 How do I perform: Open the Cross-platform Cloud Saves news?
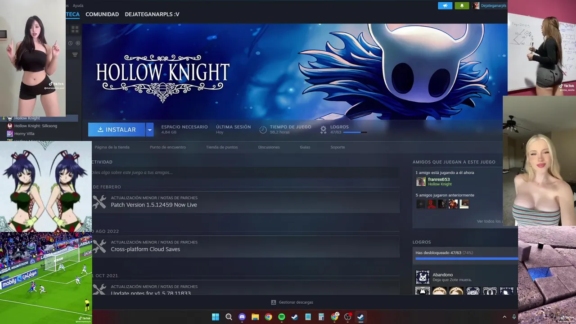(x=145, y=249)
